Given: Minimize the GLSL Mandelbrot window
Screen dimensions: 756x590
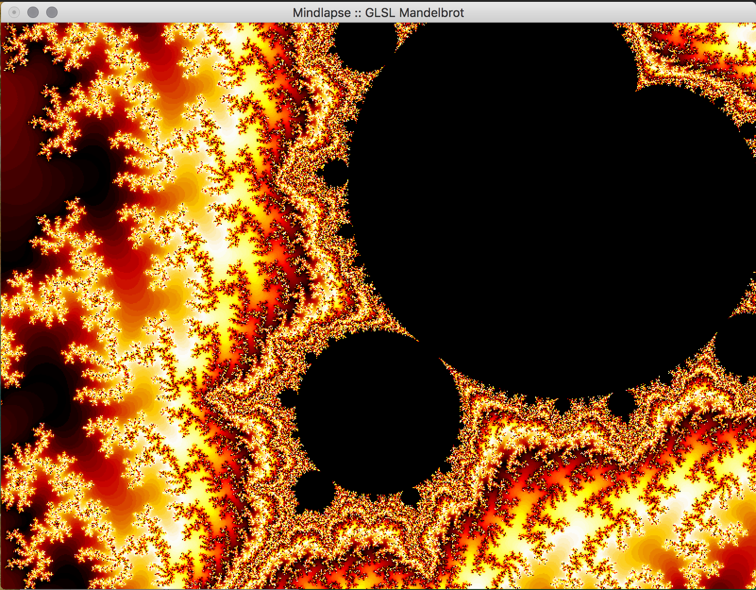Looking at the screenshot, I should pyautogui.click(x=33, y=12).
